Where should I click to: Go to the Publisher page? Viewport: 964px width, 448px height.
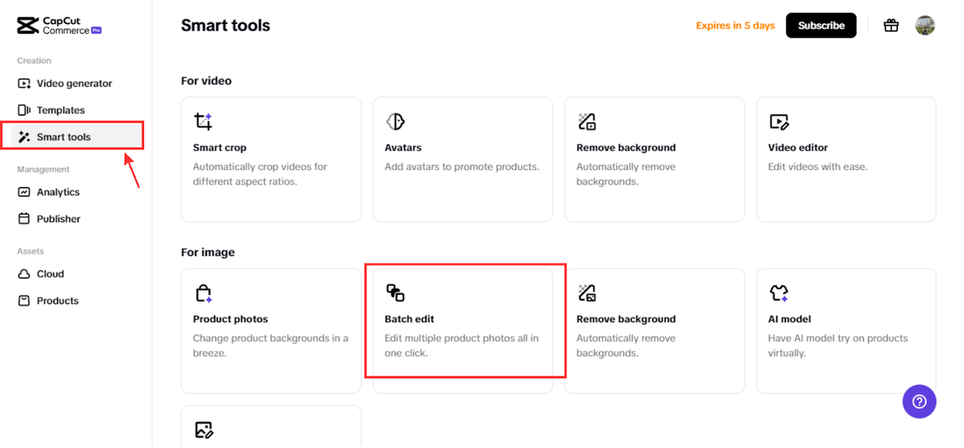pos(57,218)
